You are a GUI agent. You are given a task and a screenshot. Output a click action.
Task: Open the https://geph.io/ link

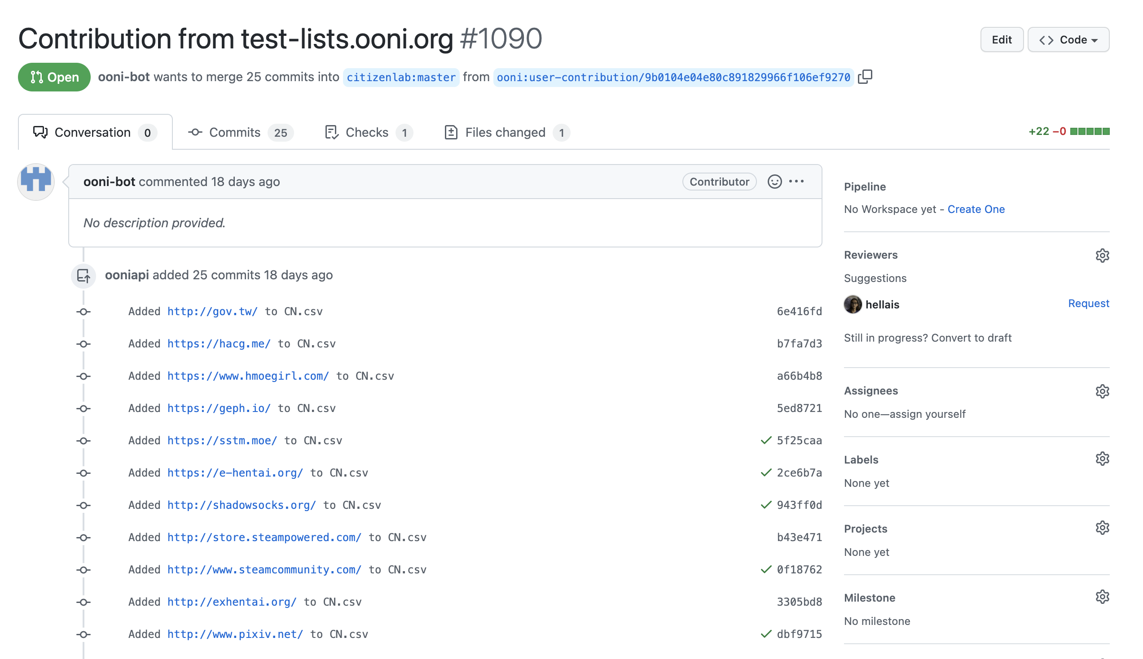click(x=219, y=408)
